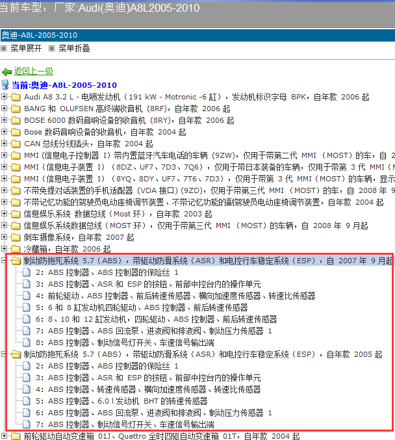Expand the 不带免提对话装置的手机适配器 node
The image size is (395, 440).
[x=4, y=190]
